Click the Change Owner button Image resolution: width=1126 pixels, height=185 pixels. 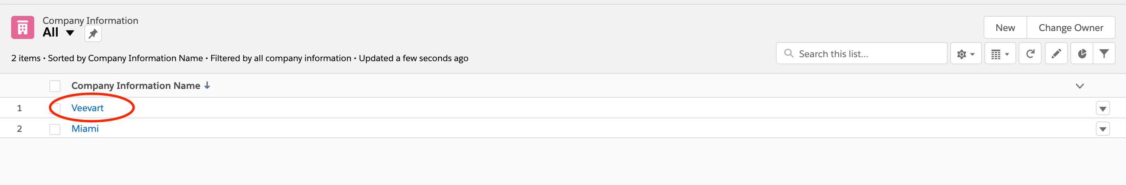(1070, 28)
